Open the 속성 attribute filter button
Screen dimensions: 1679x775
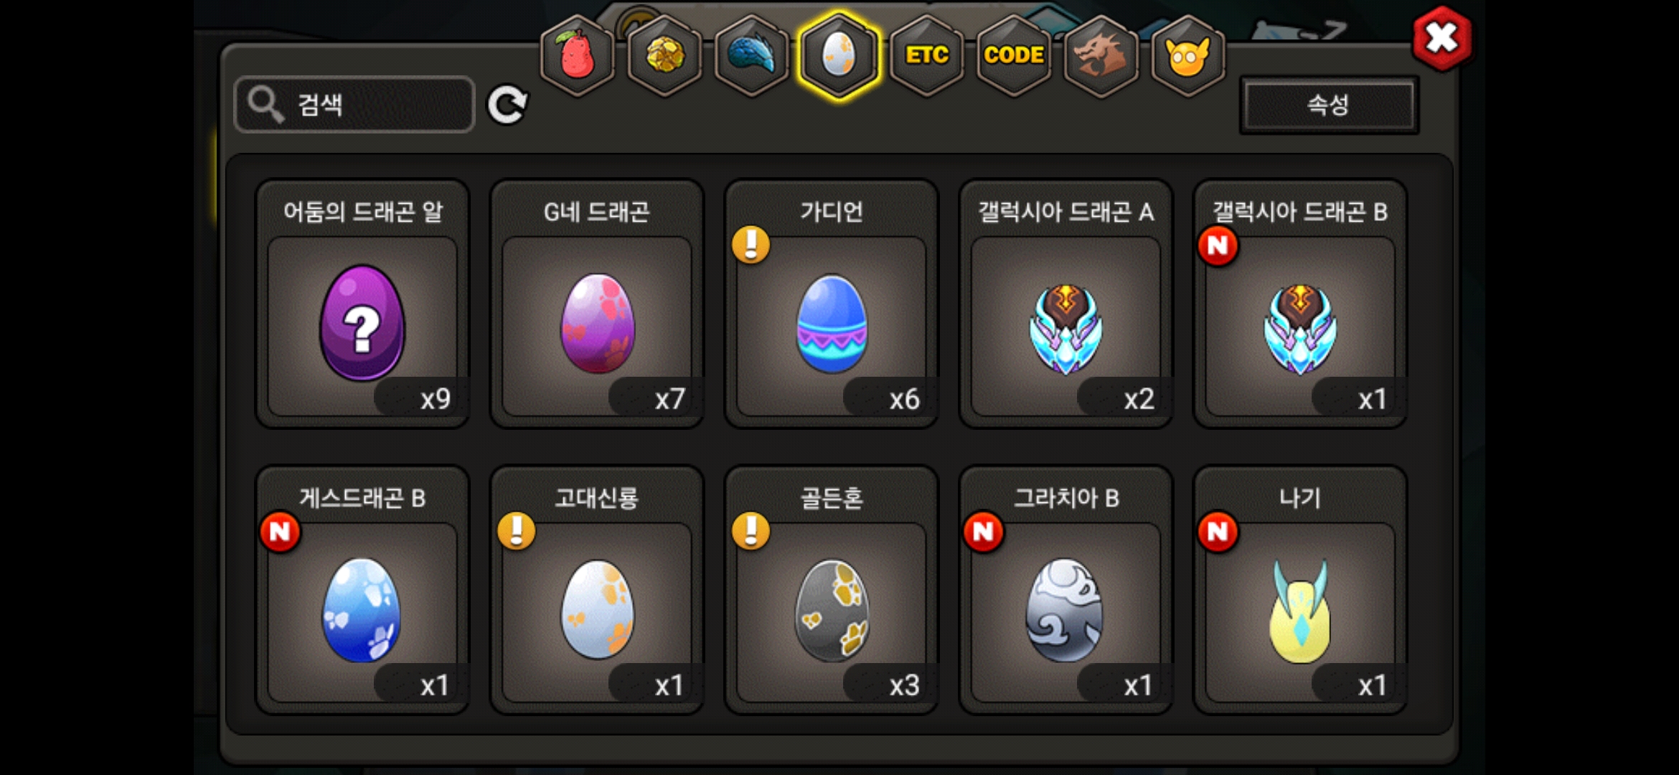pyautogui.click(x=1329, y=105)
